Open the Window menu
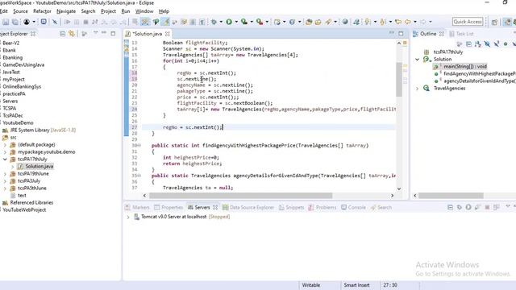516x290 pixels. (x=144, y=11)
